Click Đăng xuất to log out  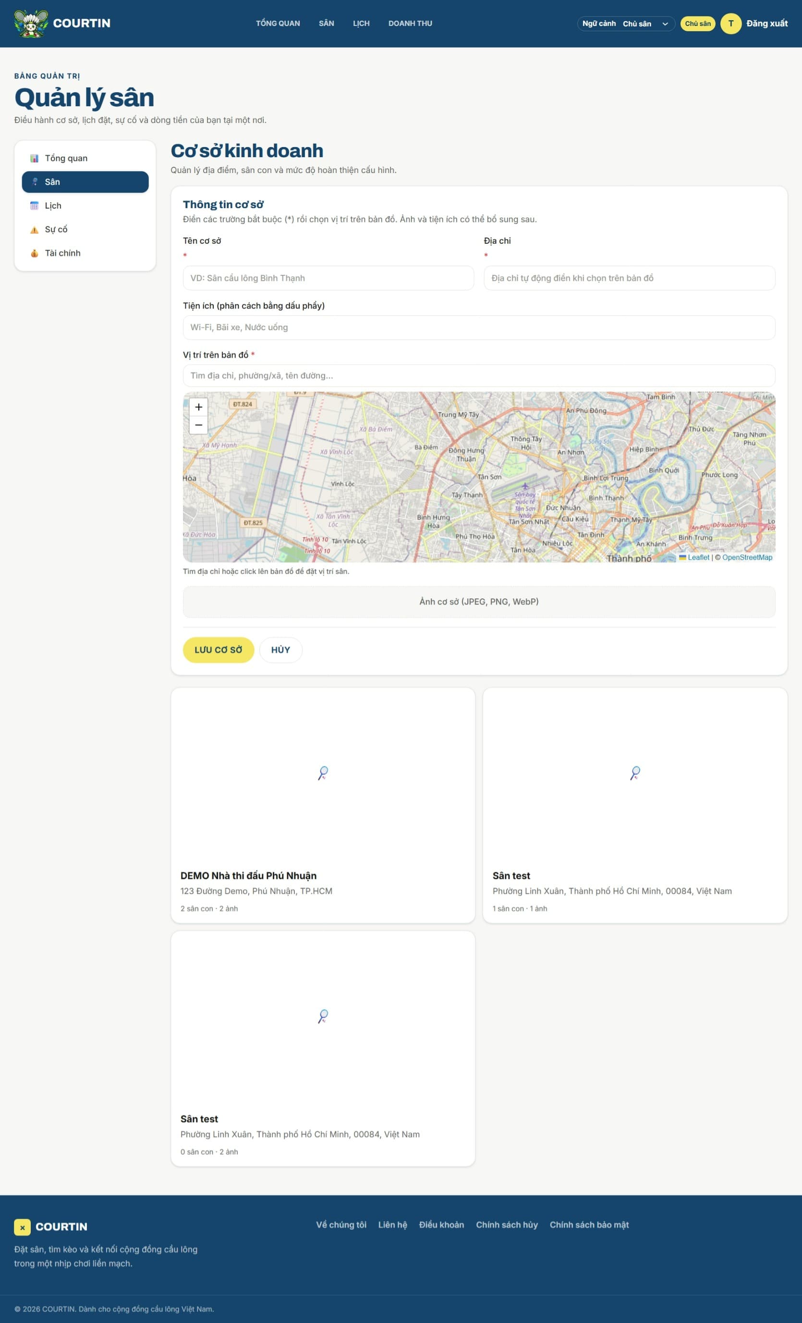click(766, 24)
